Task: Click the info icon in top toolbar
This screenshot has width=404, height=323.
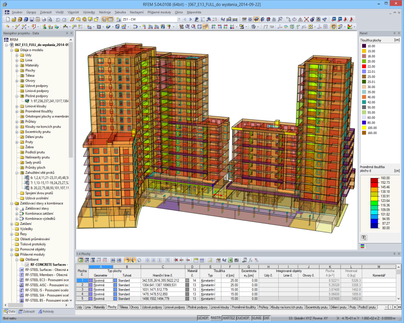Action: pos(312,19)
